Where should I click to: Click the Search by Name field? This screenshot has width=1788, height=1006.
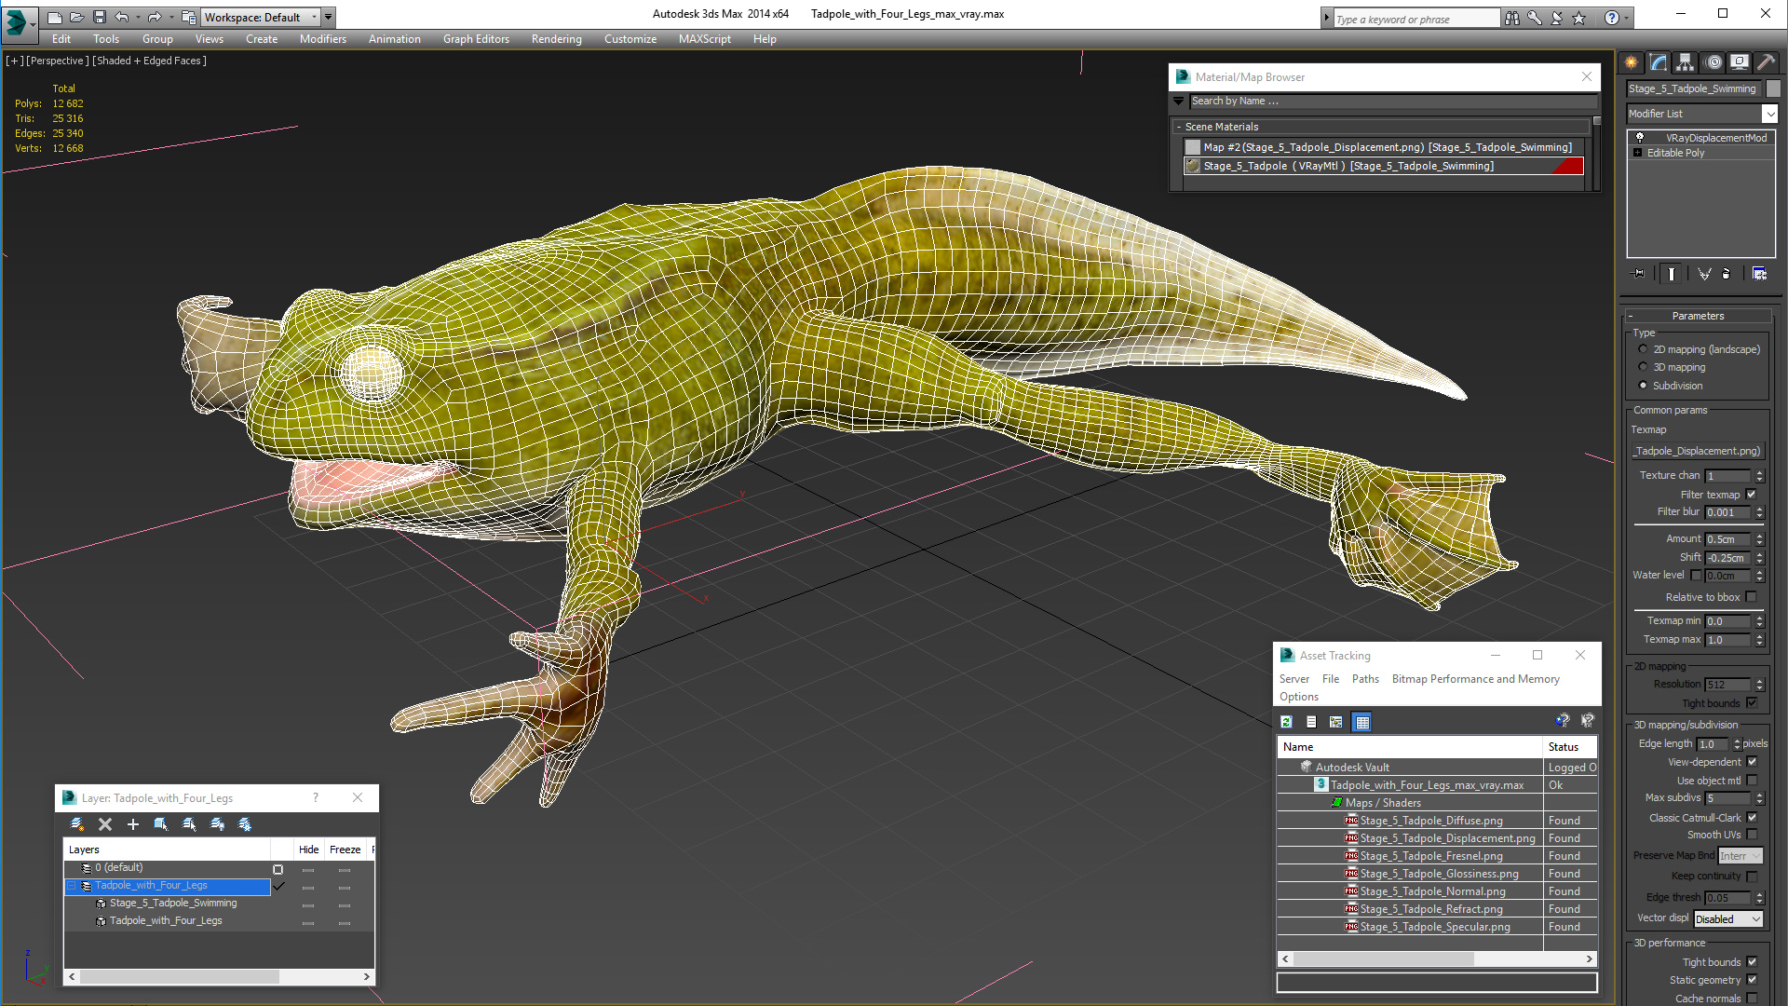click(1391, 101)
